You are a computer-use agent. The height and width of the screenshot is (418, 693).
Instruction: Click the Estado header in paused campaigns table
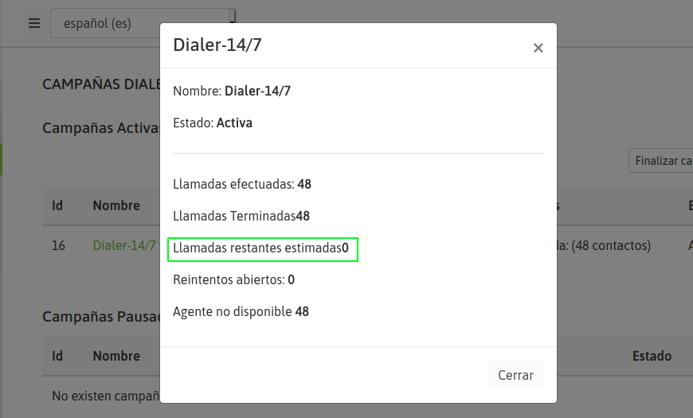pyautogui.click(x=652, y=356)
